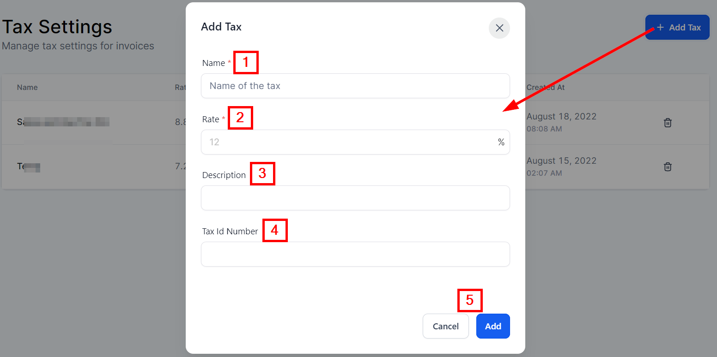Click the red annotation box numbered 4
The height and width of the screenshot is (357, 717).
(275, 230)
